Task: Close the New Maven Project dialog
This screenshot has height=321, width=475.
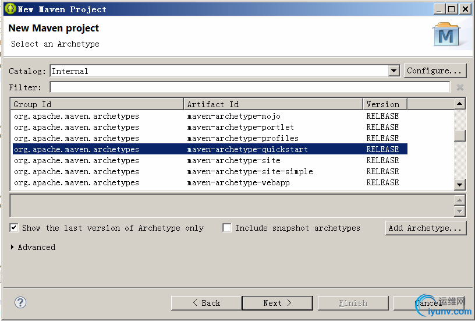Action: [x=465, y=9]
